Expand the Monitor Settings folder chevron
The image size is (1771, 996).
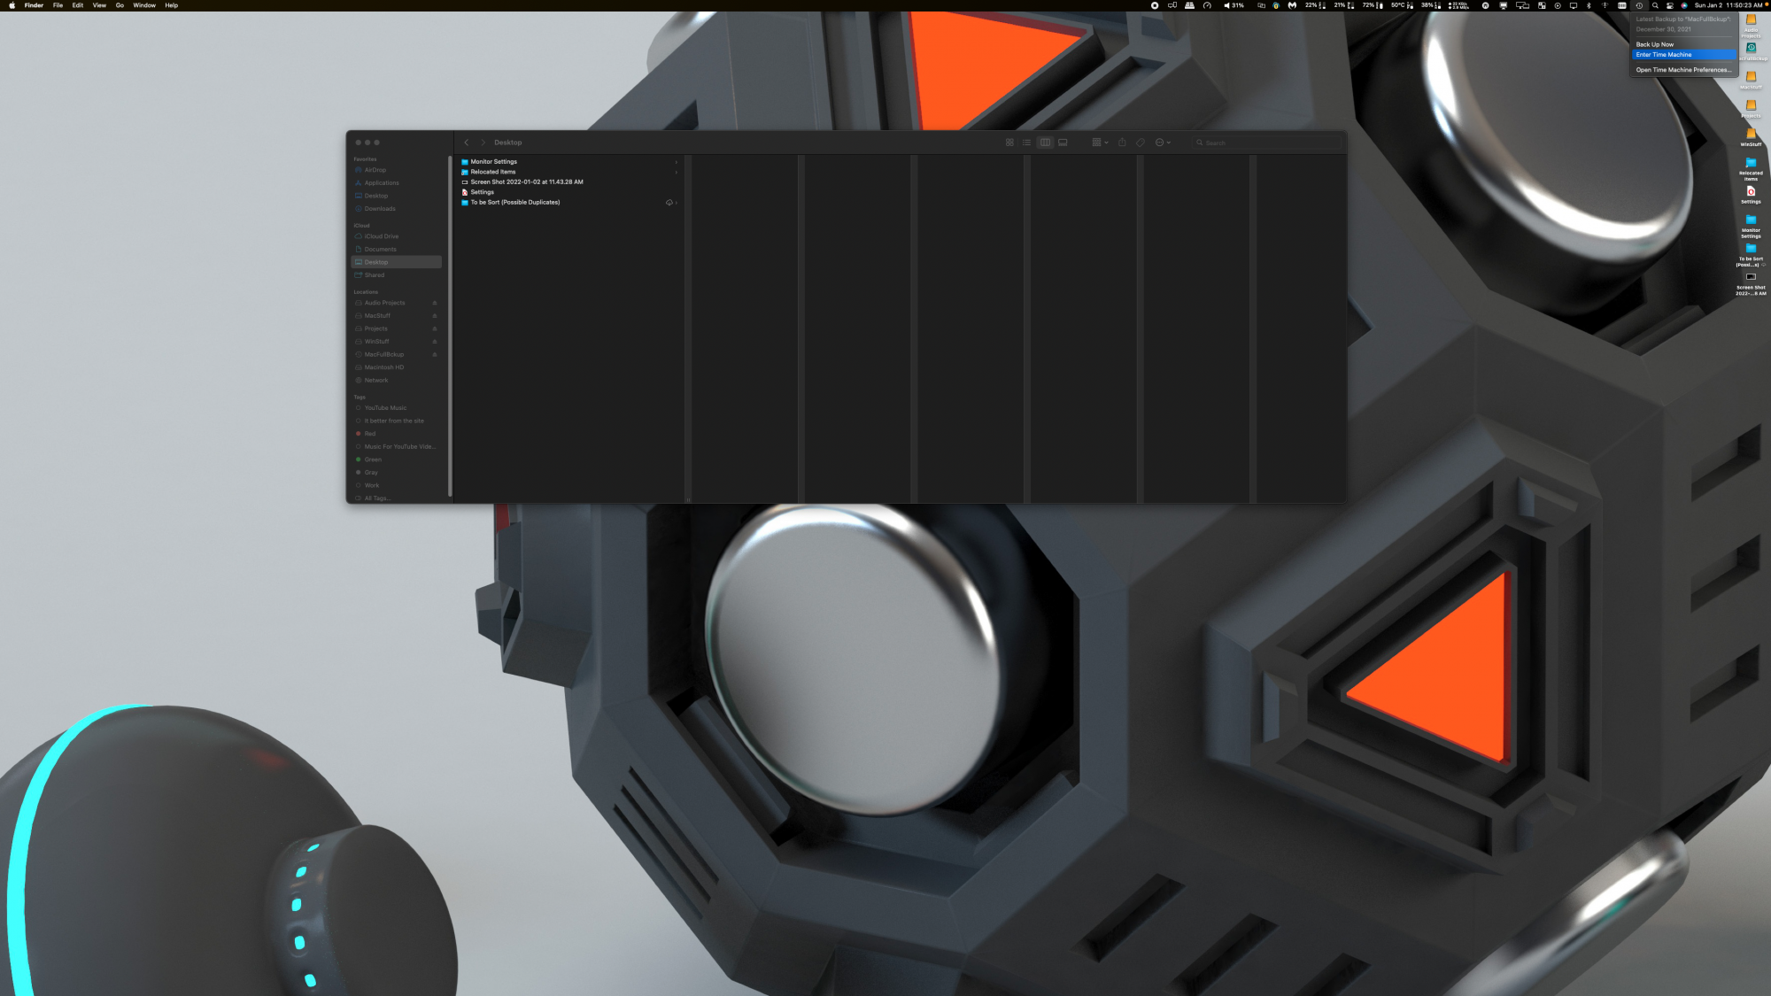click(x=677, y=162)
